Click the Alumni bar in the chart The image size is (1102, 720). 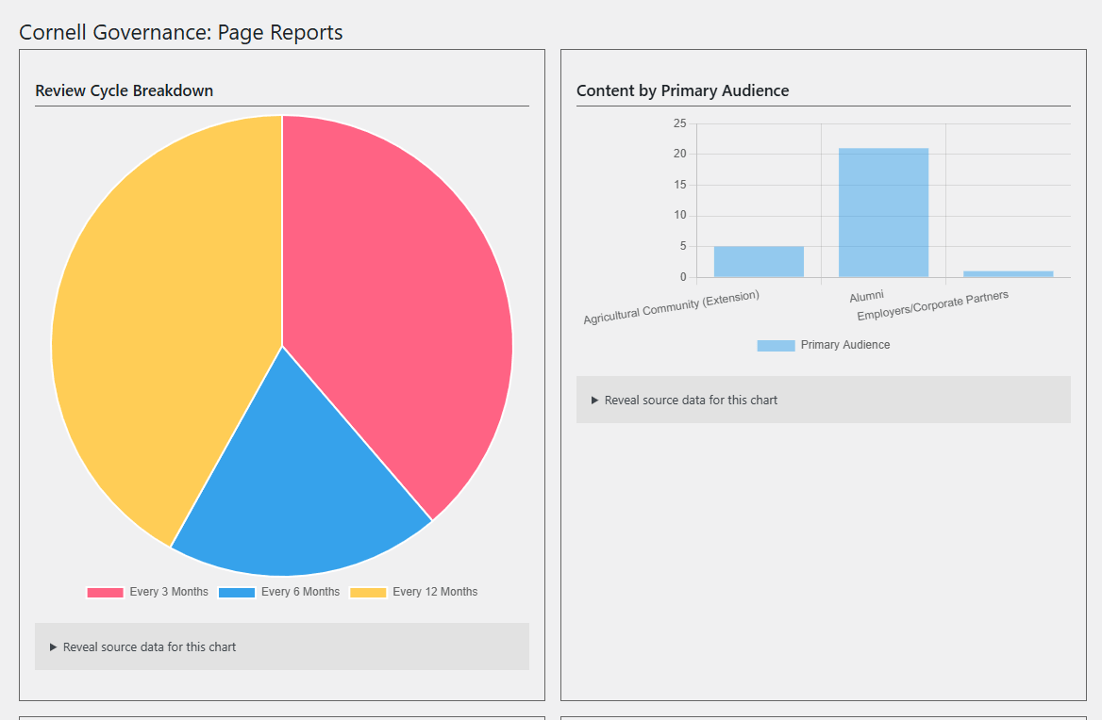tap(883, 213)
